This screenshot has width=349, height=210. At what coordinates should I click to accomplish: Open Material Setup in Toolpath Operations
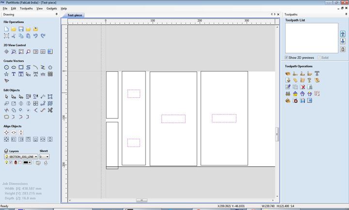288,74
